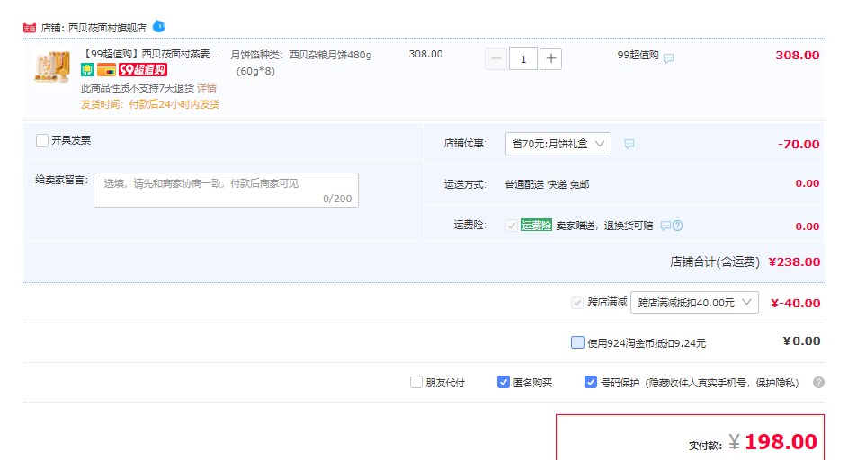This screenshot has height=460, width=848.
Task: Toggle the 跨店满减 checkbox
Action: 577,303
